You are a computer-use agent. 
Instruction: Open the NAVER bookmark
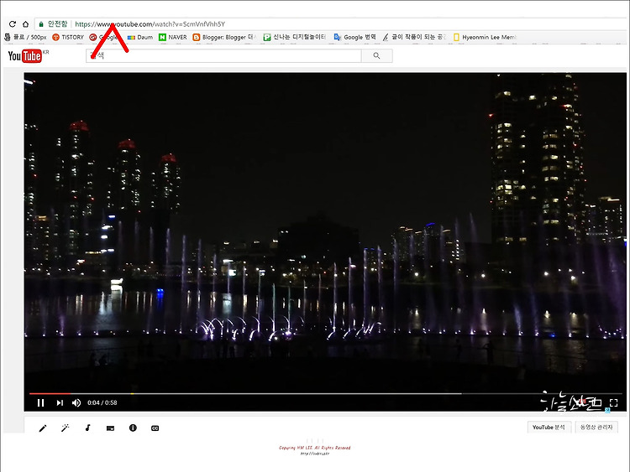tap(173, 37)
